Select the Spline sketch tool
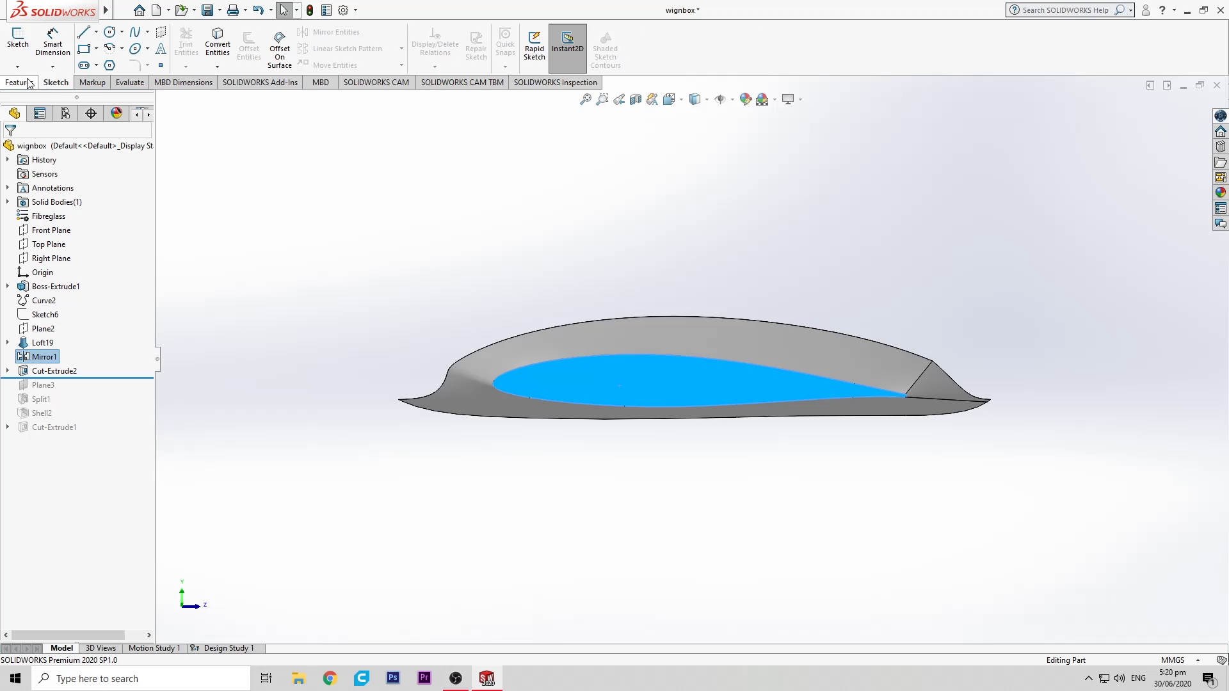Viewport: 1229px width, 691px height. pyautogui.click(x=135, y=32)
